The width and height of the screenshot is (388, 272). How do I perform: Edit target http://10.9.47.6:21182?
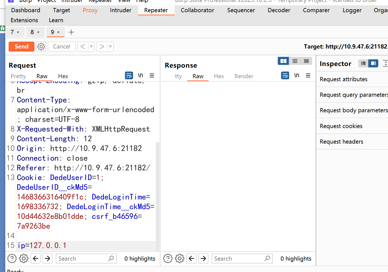[345, 47]
